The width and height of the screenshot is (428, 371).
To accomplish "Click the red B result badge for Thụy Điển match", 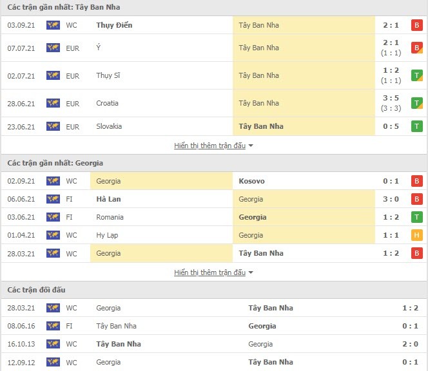I will click(x=416, y=25).
